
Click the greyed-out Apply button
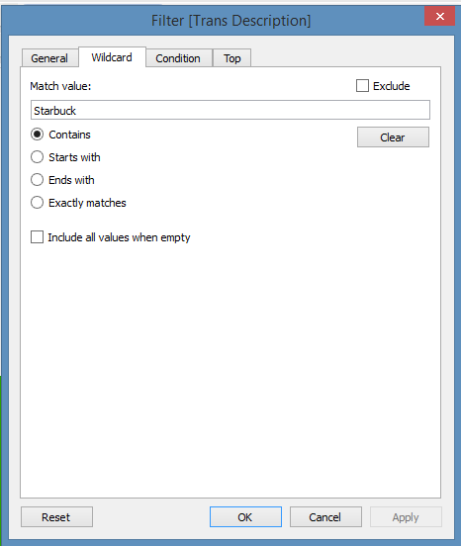coord(406,517)
